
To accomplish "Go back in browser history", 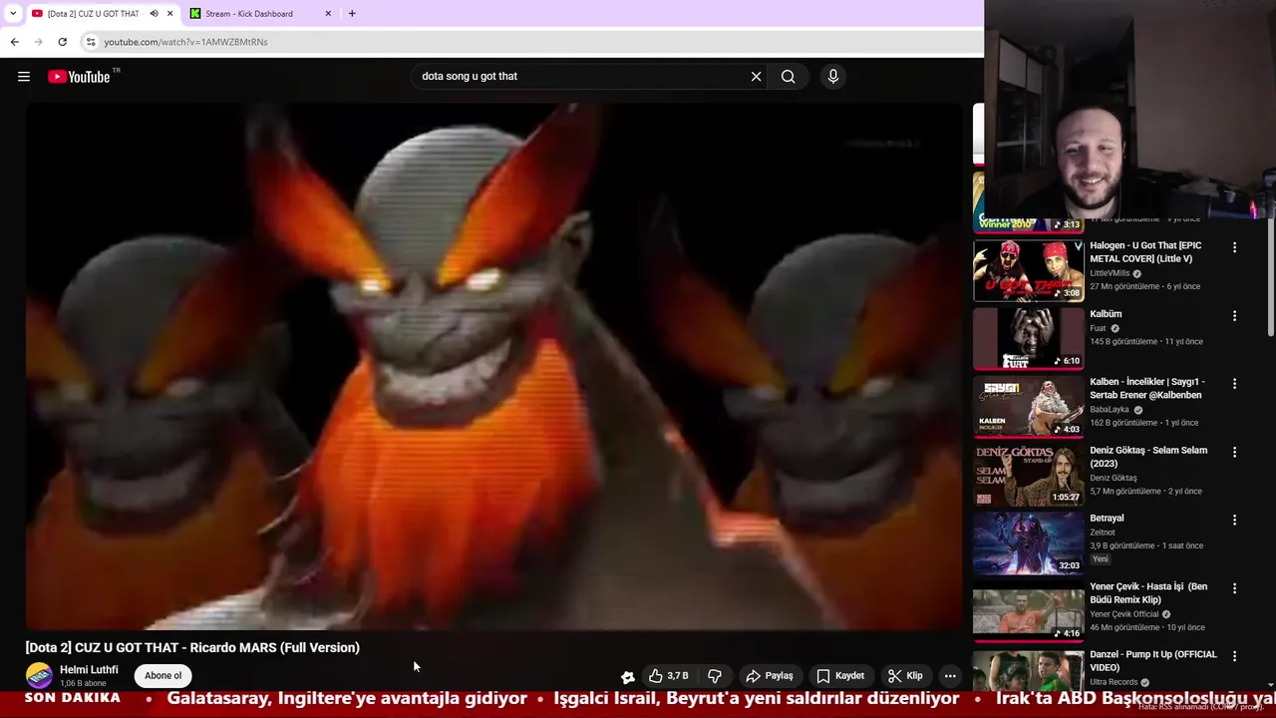I will coord(14,42).
